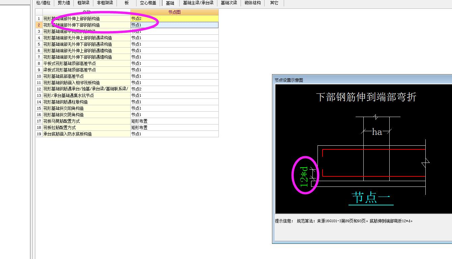Click 节点1 value for 承台底筋锚入防水底板构造

(174, 134)
